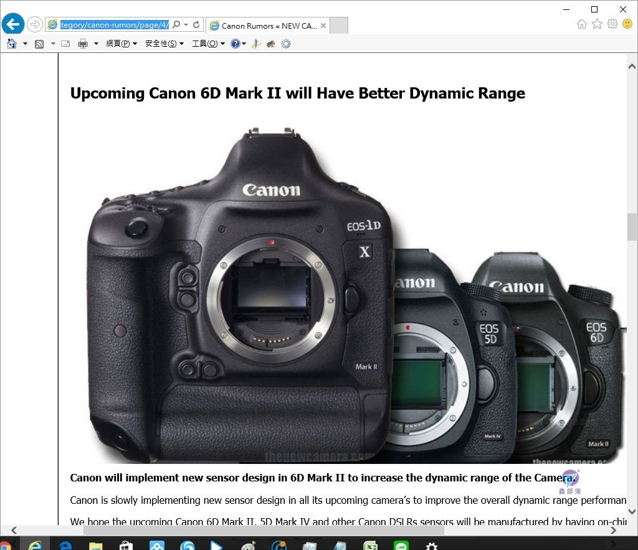Expand the Help dropdown arrow

tap(244, 44)
